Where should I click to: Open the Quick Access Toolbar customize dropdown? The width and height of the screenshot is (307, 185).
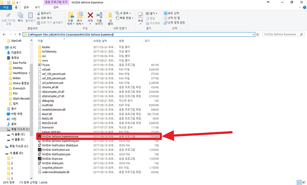17,3
